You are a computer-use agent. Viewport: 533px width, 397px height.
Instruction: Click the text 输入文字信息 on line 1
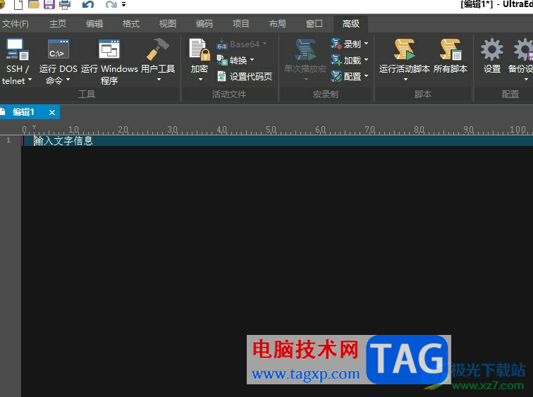tap(63, 141)
